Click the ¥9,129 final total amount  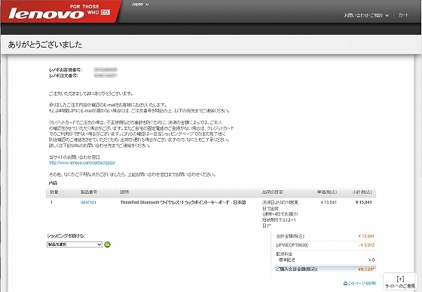pos(366,269)
